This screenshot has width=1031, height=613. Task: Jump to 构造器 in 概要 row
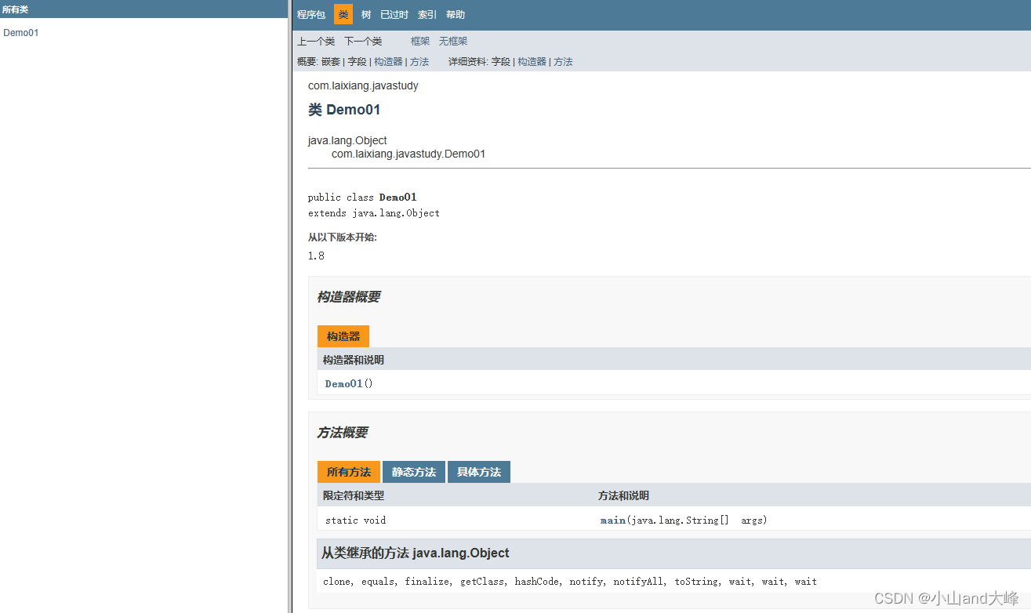click(388, 62)
